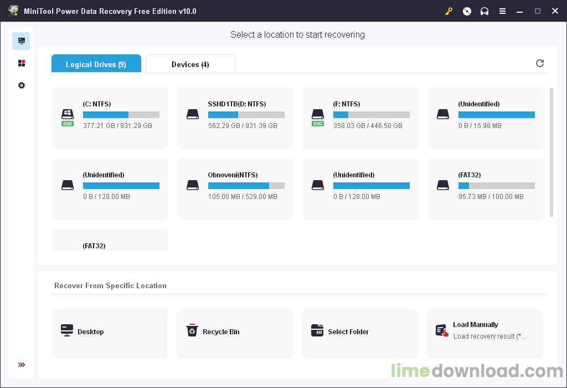Image resolution: width=567 pixels, height=388 pixels.
Task: Open Settings gear in the sidebar
Action: pos(22,85)
